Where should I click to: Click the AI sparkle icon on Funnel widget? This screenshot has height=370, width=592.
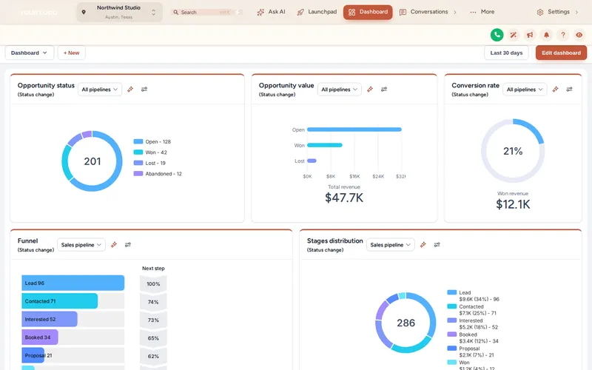[114, 245]
